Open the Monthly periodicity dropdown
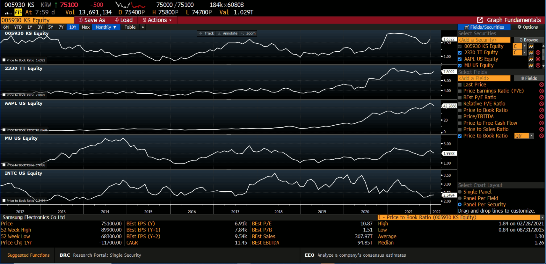 (106, 27)
